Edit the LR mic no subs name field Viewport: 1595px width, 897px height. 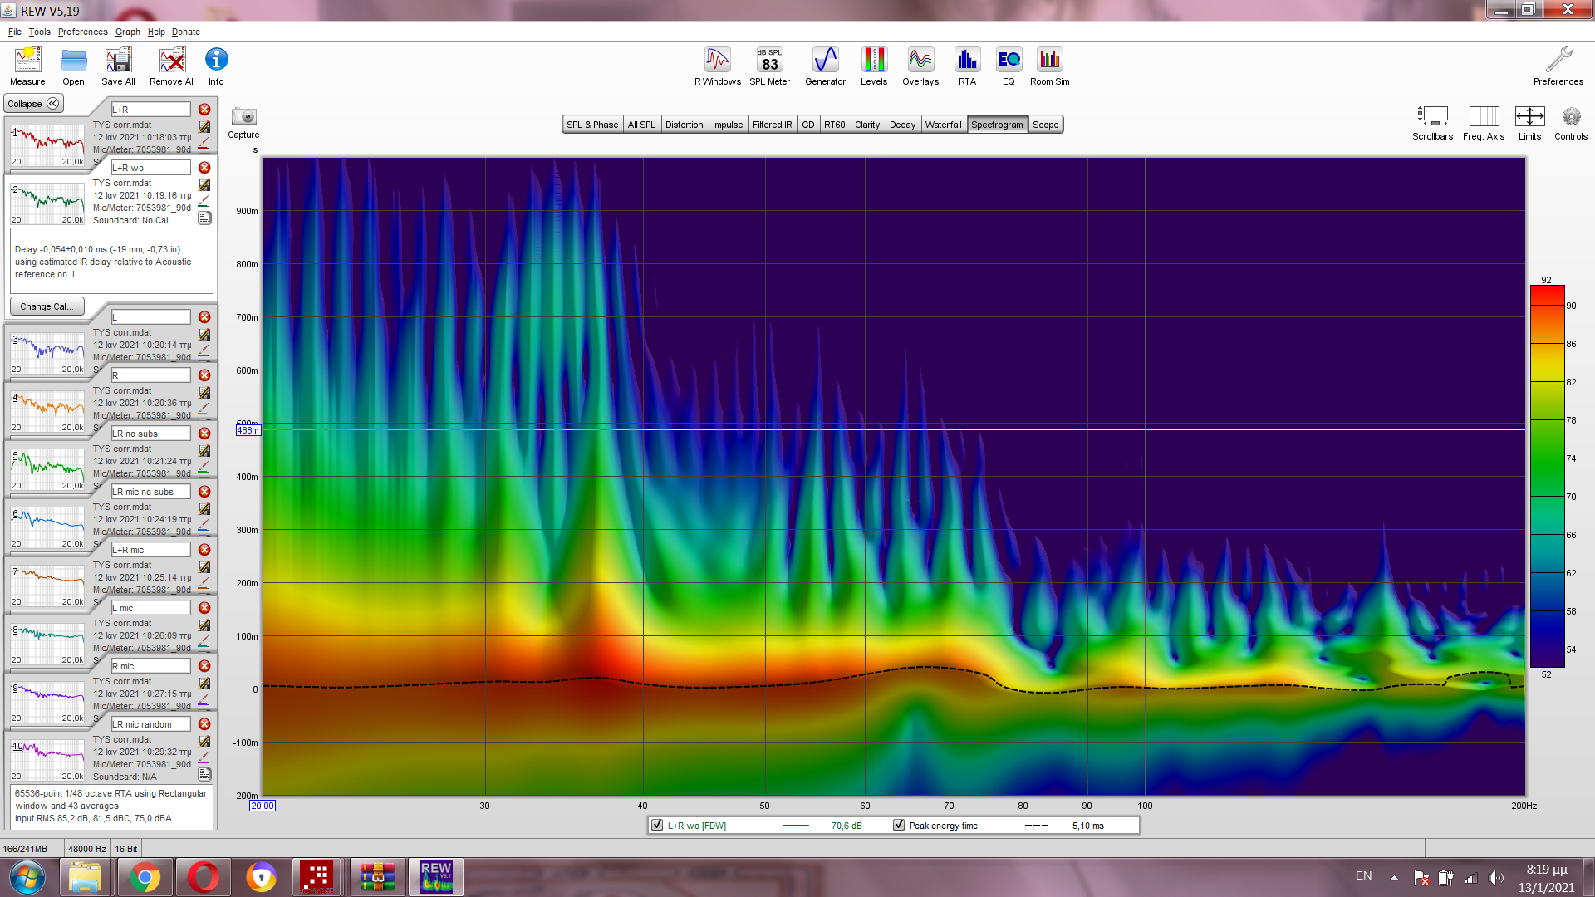[150, 492]
